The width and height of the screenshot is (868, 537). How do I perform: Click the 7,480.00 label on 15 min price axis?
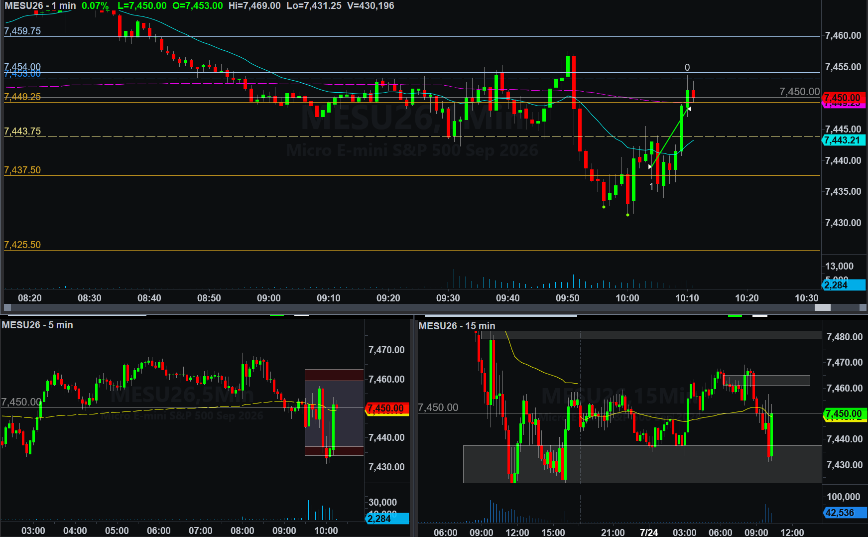845,337
